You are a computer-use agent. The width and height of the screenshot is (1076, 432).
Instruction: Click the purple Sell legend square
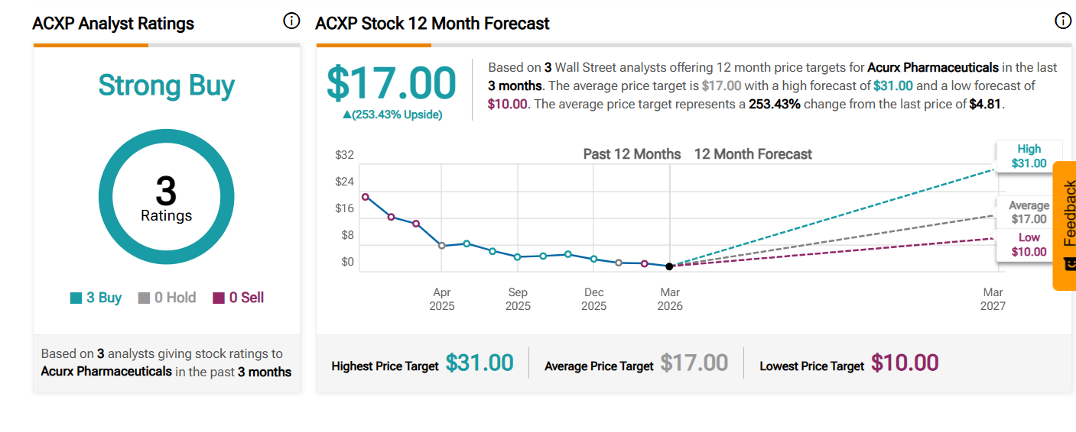click(219, 298)
